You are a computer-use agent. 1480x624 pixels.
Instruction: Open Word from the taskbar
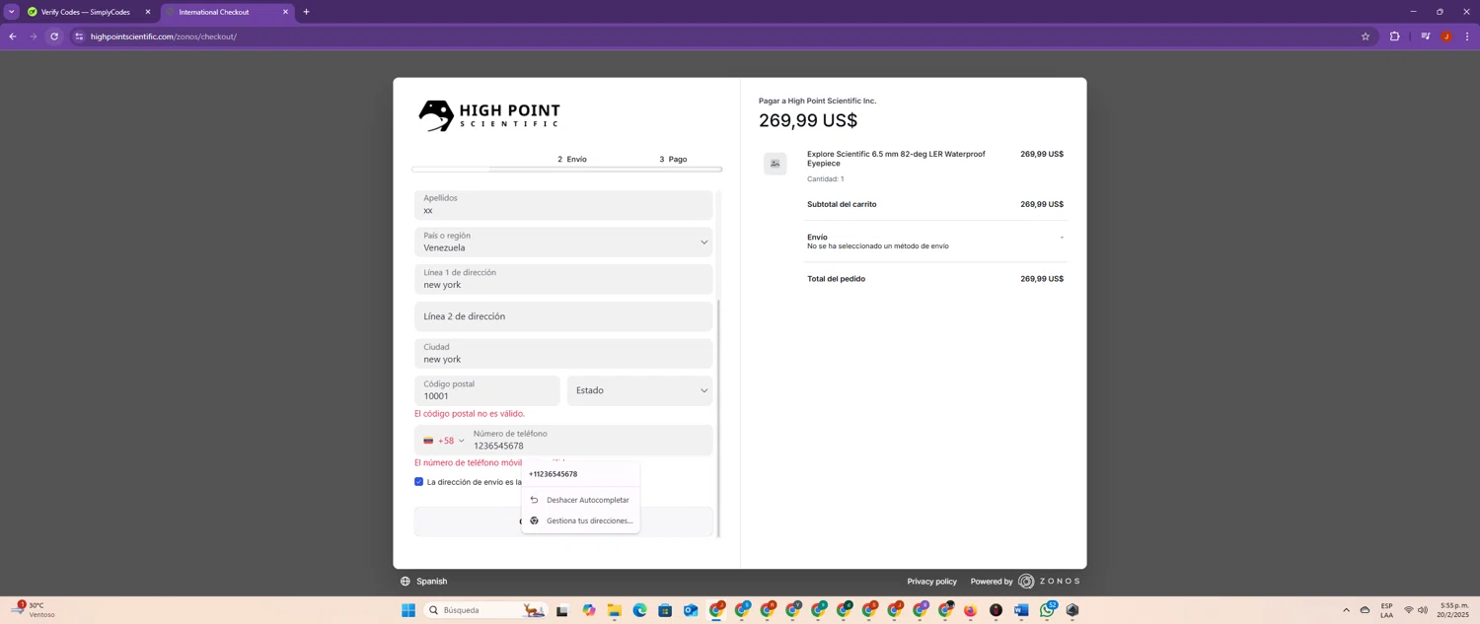coord(1021,611)
